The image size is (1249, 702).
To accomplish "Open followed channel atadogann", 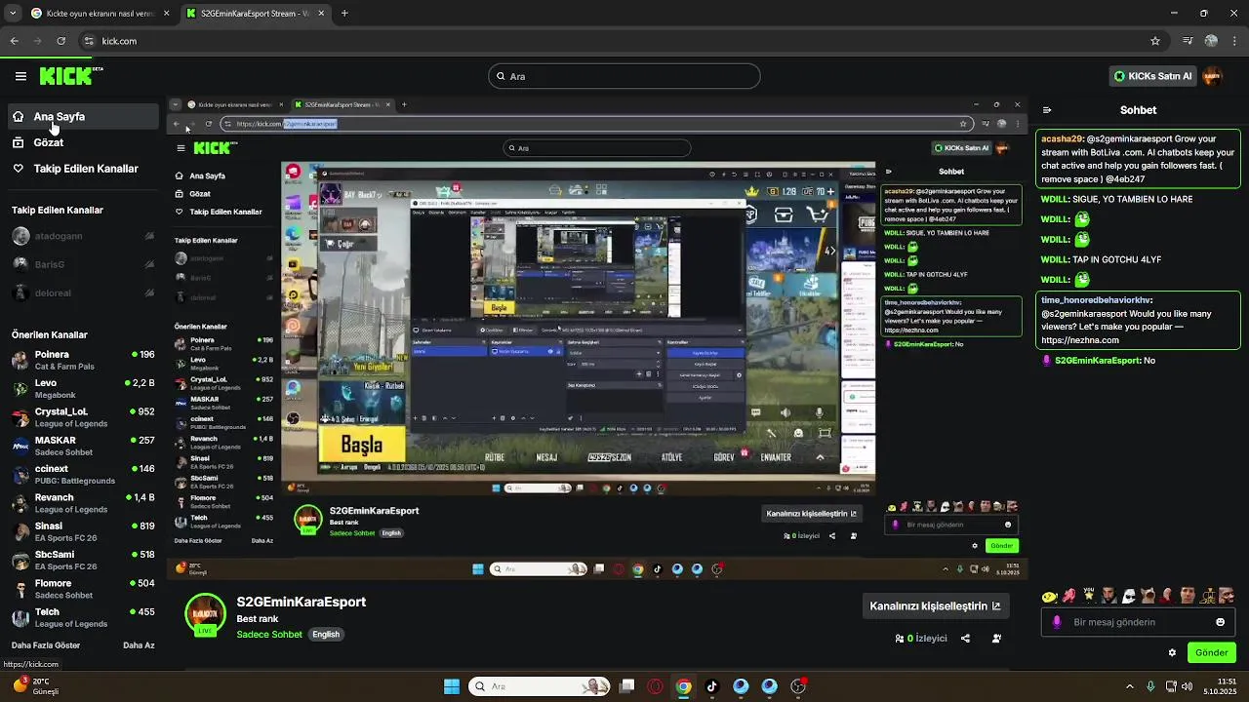I will tap(83, 236).
